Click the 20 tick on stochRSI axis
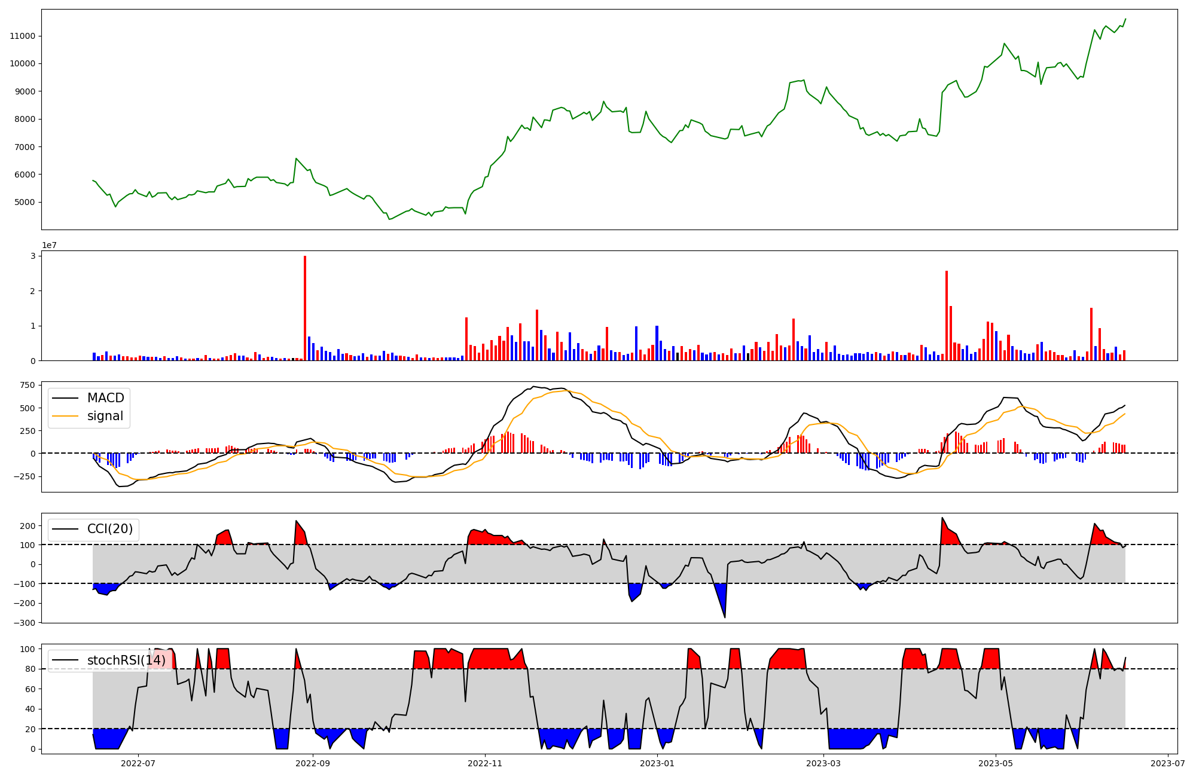Image resolution: width=1196 pixels, height=777 pixels. [30, 729]
